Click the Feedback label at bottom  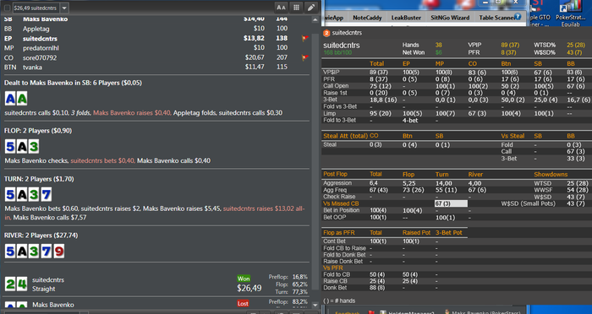pyautogui.click(x=348, y=312)
